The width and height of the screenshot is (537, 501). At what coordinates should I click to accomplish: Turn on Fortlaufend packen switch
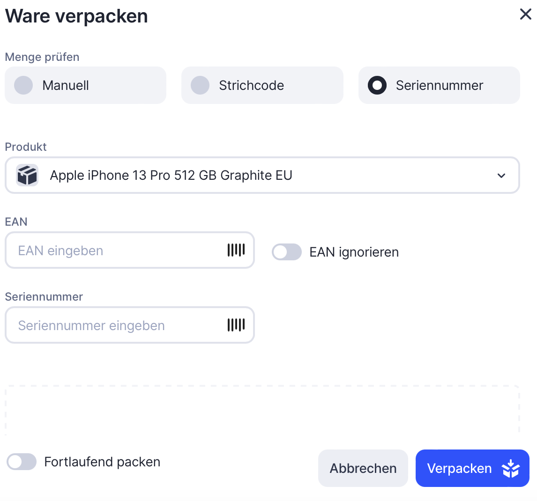coord(22,462)
